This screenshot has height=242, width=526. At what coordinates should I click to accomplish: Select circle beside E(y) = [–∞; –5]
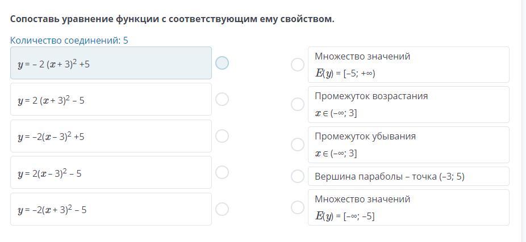(297, 207)
